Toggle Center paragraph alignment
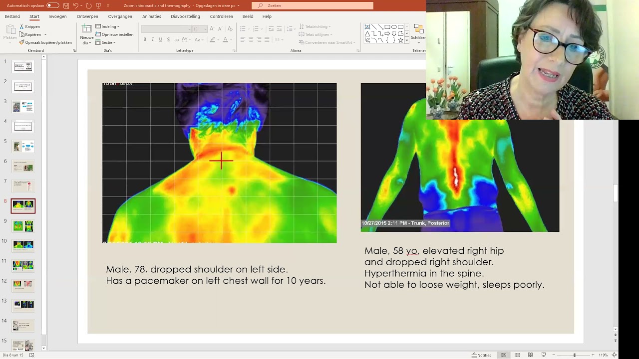 (x=251, y=39)
